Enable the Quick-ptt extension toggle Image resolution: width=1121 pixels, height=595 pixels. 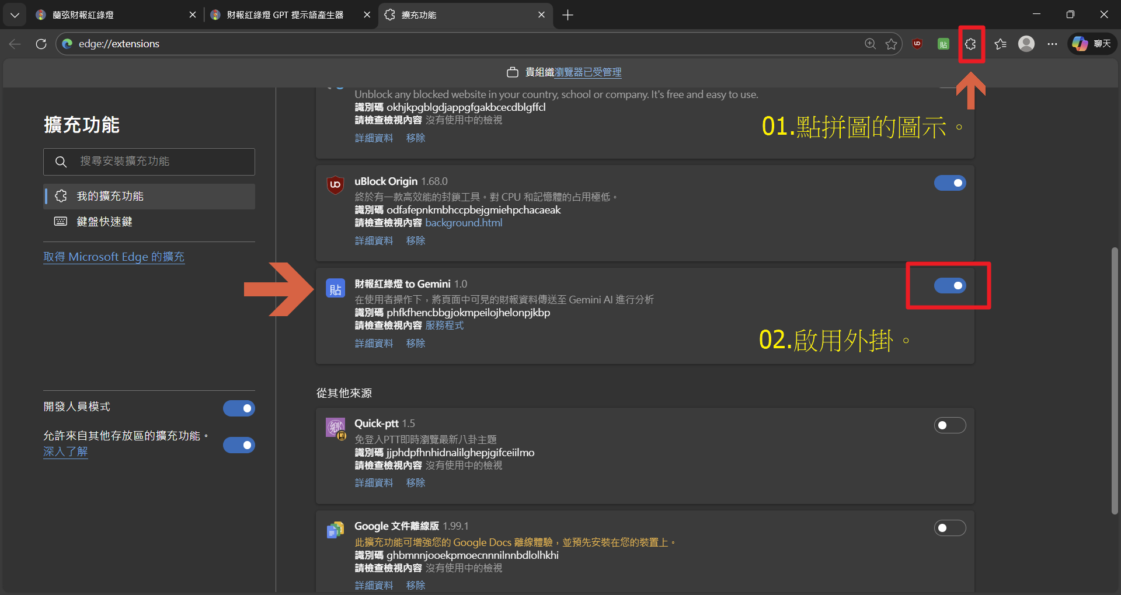pos(950,425)
